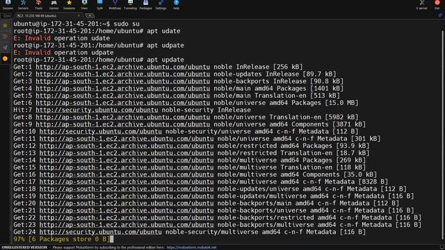Click the Exit toolbar icon

point(437,5)
